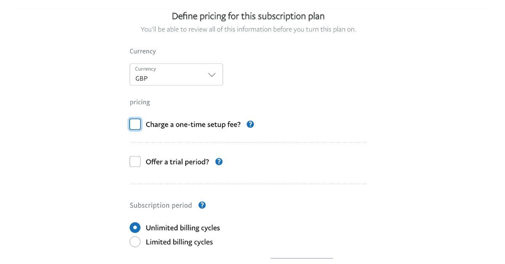Choose the Limited billing cycles radio button
Image resolution: width=505 pixels, height=264 pixels.
coord(135,242)
